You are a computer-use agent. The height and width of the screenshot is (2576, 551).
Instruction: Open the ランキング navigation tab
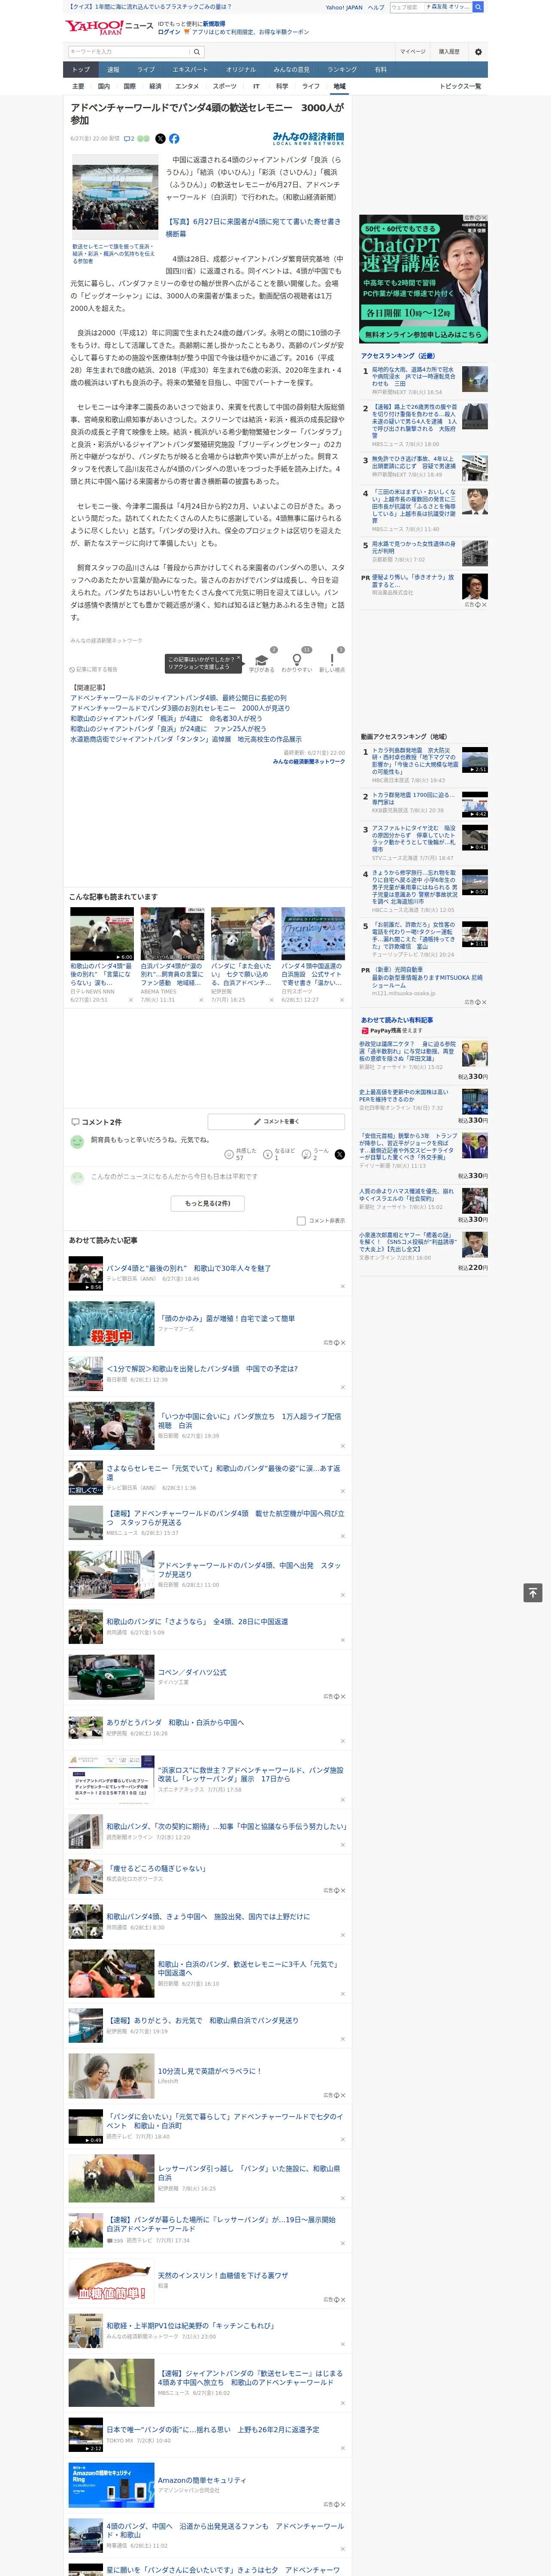tap(342, 70)
